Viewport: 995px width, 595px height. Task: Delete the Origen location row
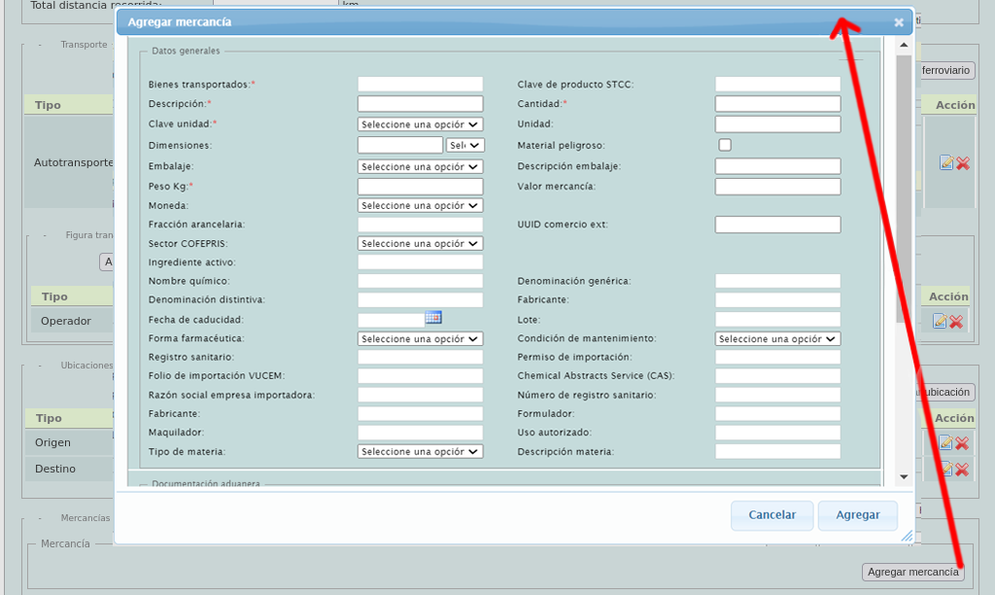pyautogui.click(x=962, y=442)
